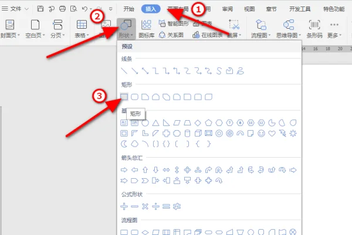Select the minus sign under 公式形状
The height and width of the screenshot is (235, 352).
tap(135, 206)
